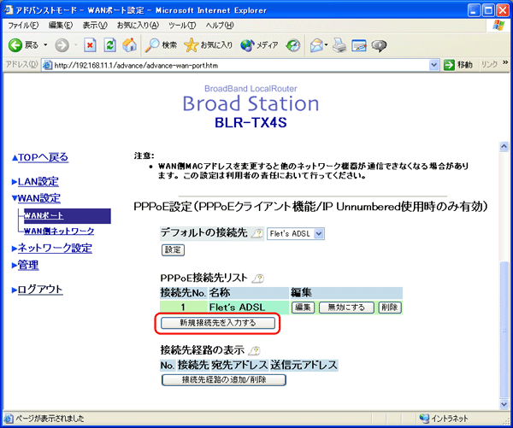Viewport: 513px width, 428px height.
Task: Click the green 移動 Go button
Action: pyautogui.click(x=458, y=65)
